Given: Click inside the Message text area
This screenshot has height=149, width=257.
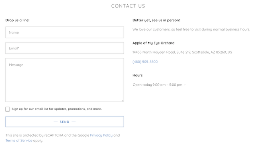Looking at the screenshot, I should coord(65,80).
